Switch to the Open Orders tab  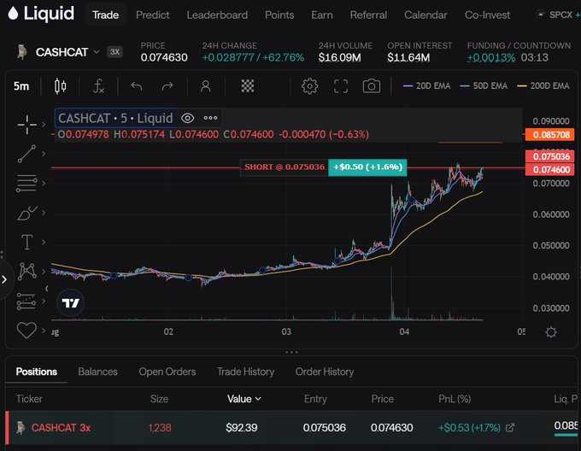[167, 372]
